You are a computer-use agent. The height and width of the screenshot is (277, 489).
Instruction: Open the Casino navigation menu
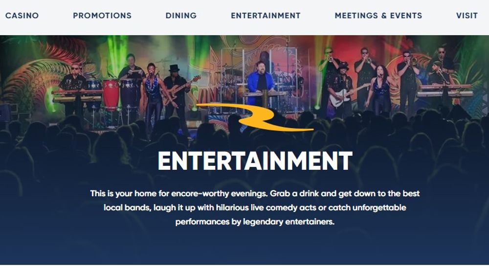(x=22, y=16)
